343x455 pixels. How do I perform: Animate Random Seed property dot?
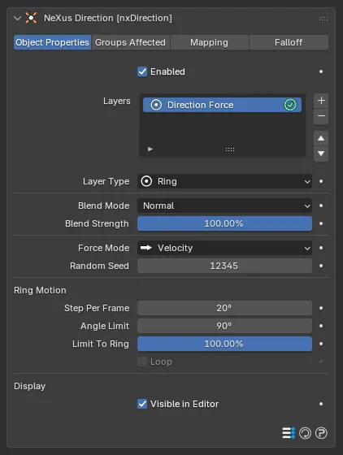321,266
